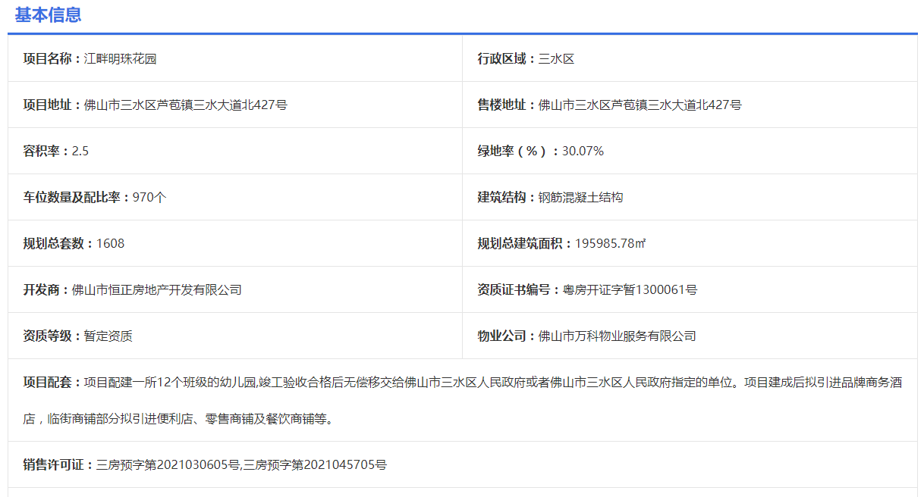Select the 项目地址 address text

coord(185,105)
